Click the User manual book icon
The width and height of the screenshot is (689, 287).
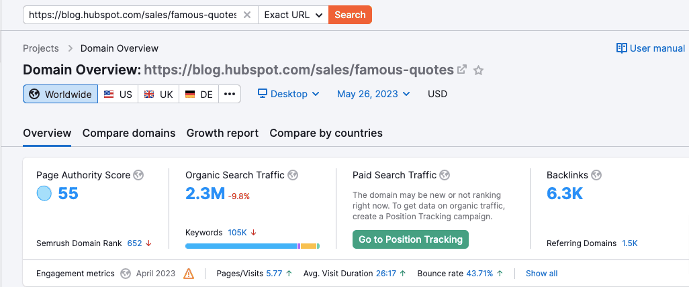tap(622, 48)
